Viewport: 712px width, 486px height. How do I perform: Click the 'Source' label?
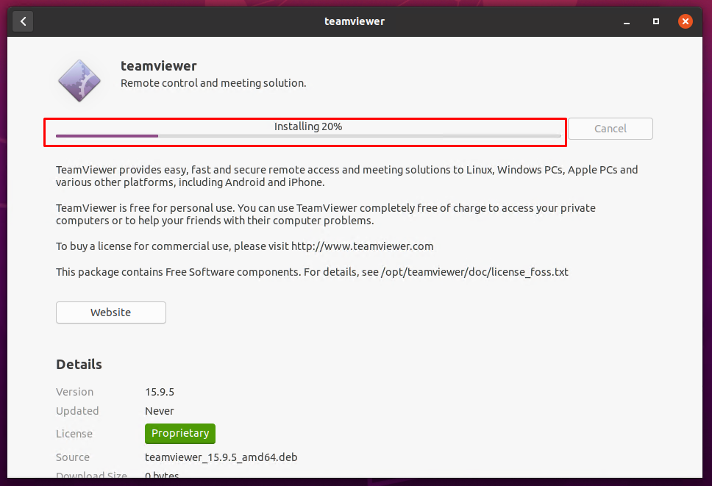pyautogui.click(x=73, y=457)
